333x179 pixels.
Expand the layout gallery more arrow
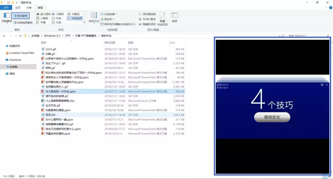tap(84, 22)
